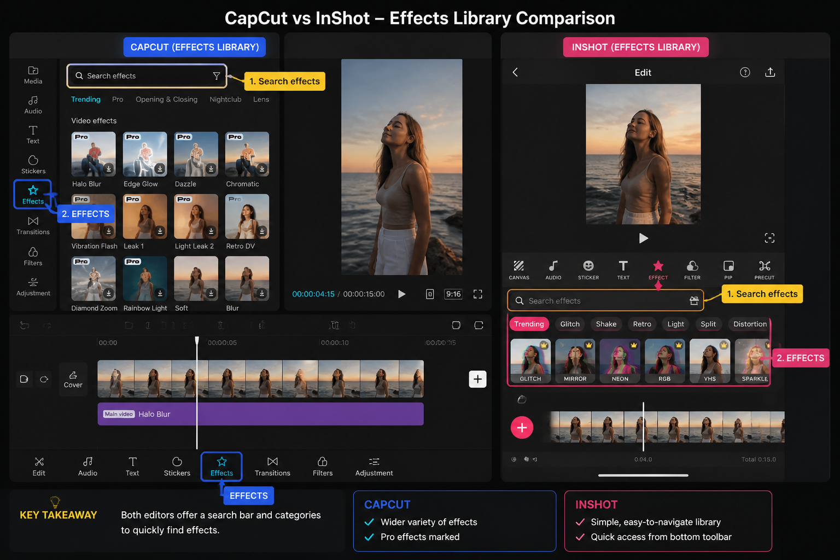The image size is (840, 560).
Task: Click InShot fullscreen preview icon
Action: point(769,238)
